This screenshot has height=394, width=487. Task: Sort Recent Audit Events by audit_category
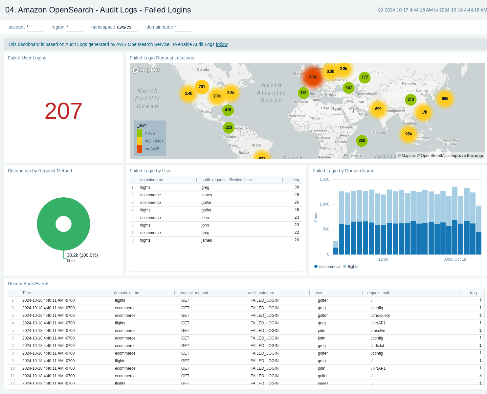261,293
